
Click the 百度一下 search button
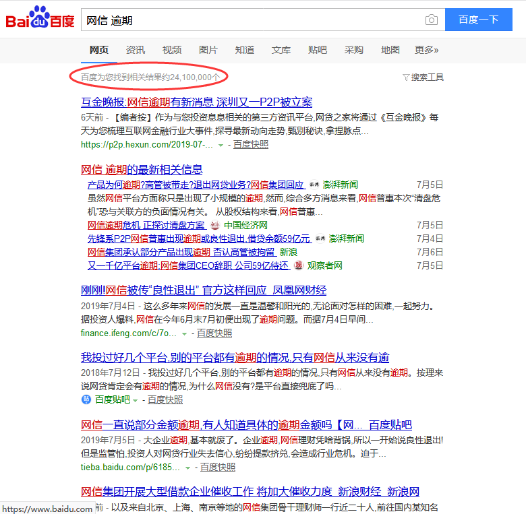[478, 20]
